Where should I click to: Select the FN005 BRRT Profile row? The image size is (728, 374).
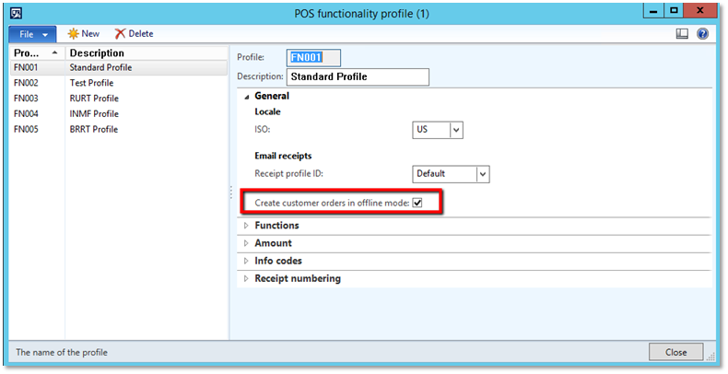point(92,130)
